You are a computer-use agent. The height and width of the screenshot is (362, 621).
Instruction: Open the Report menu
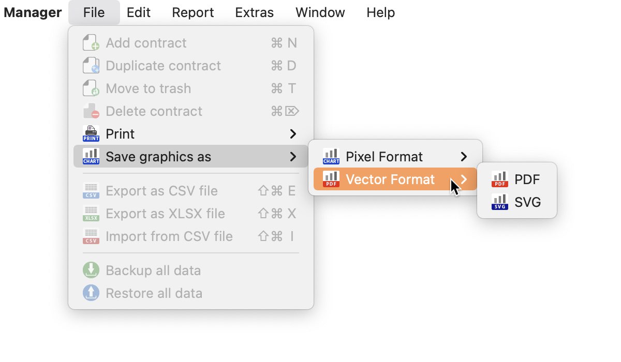pyautogui.click(x=193, y=12)
